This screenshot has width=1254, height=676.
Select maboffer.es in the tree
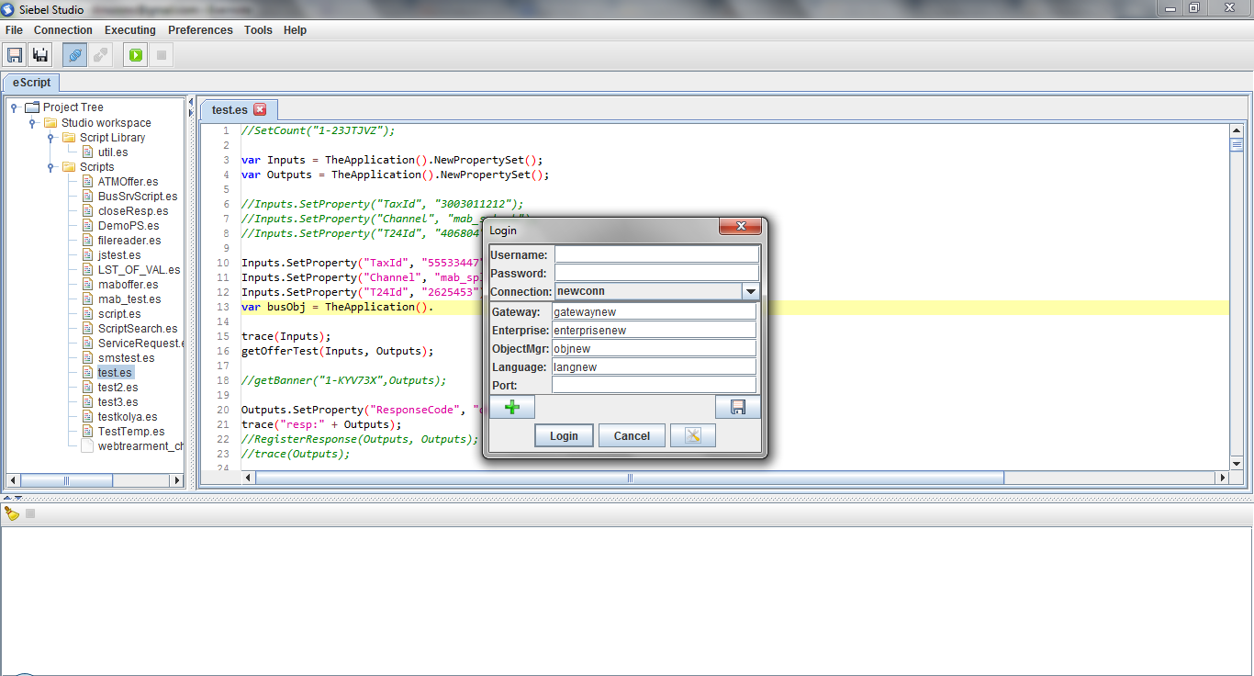click(128, 284)
